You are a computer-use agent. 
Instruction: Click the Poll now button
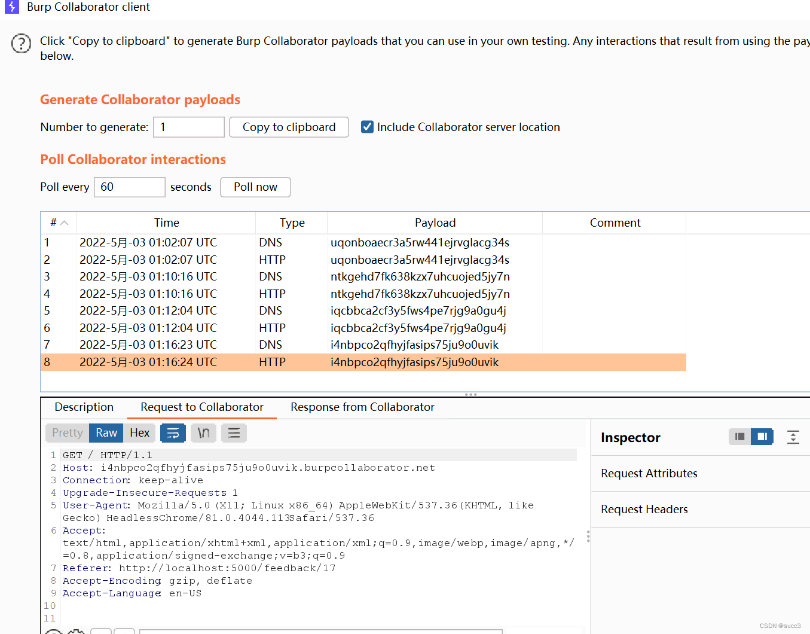255,187
